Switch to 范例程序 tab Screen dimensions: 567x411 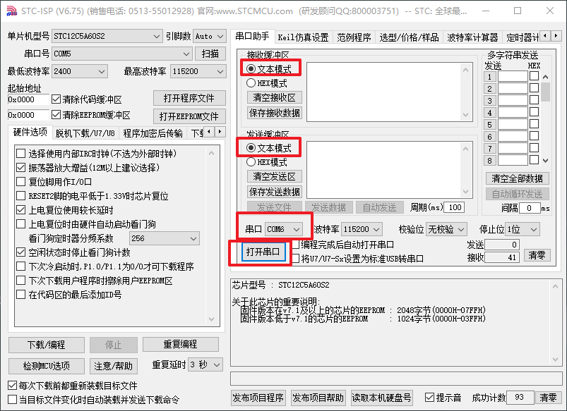[354, 37]
